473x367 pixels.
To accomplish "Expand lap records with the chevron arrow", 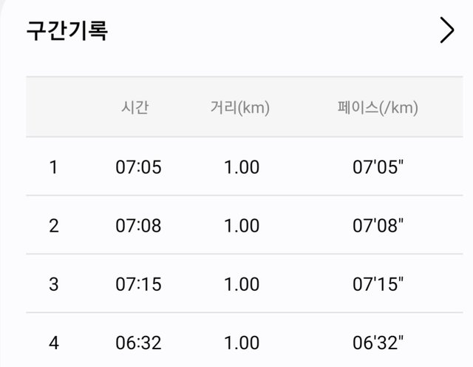I will [446, 31].
